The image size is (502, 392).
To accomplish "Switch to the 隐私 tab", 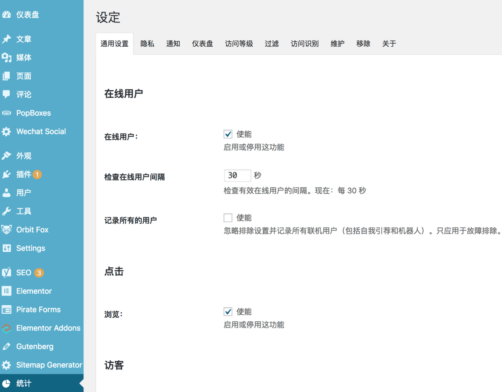I will [x=147, y=44].
